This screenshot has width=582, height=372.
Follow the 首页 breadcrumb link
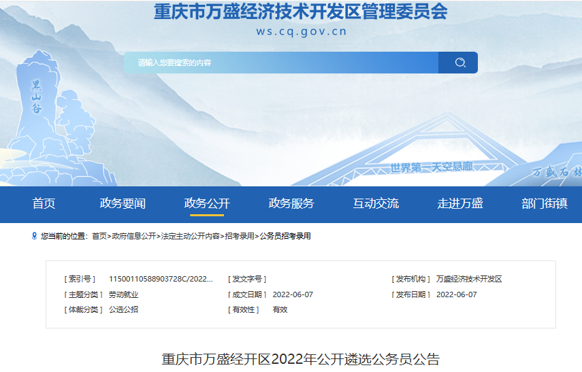[99, 236]
